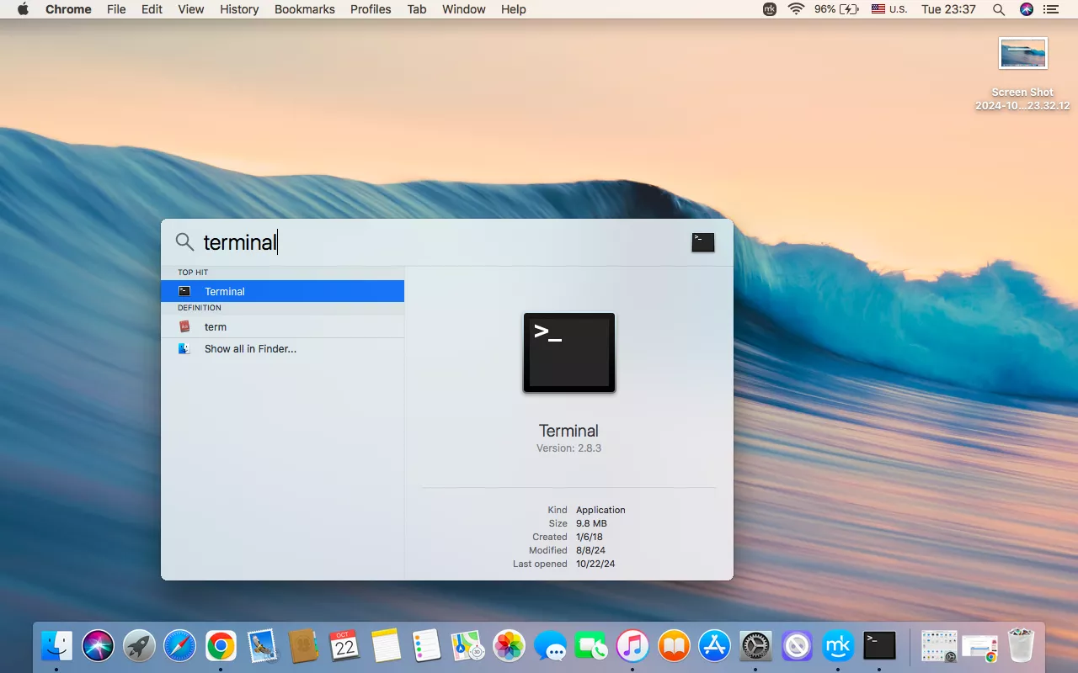Image resolution: width=1078 pixels, height=673 pixels.
Task: Open Photos app in the dock
Action: pyautogui.click(x=509, y=646)
